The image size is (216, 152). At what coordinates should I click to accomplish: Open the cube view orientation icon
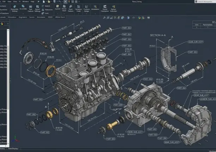122,18
